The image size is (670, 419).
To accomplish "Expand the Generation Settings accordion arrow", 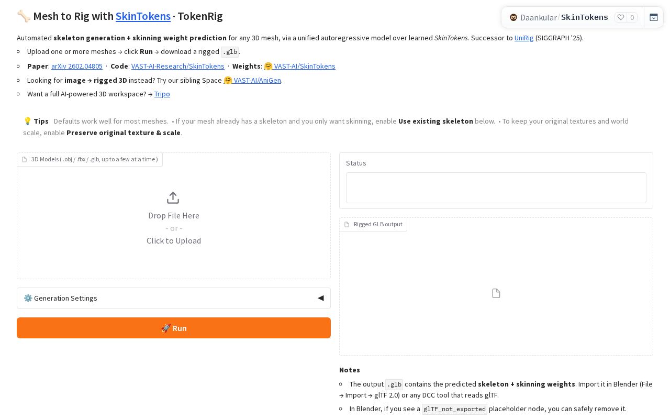I will tap(321, 298).
